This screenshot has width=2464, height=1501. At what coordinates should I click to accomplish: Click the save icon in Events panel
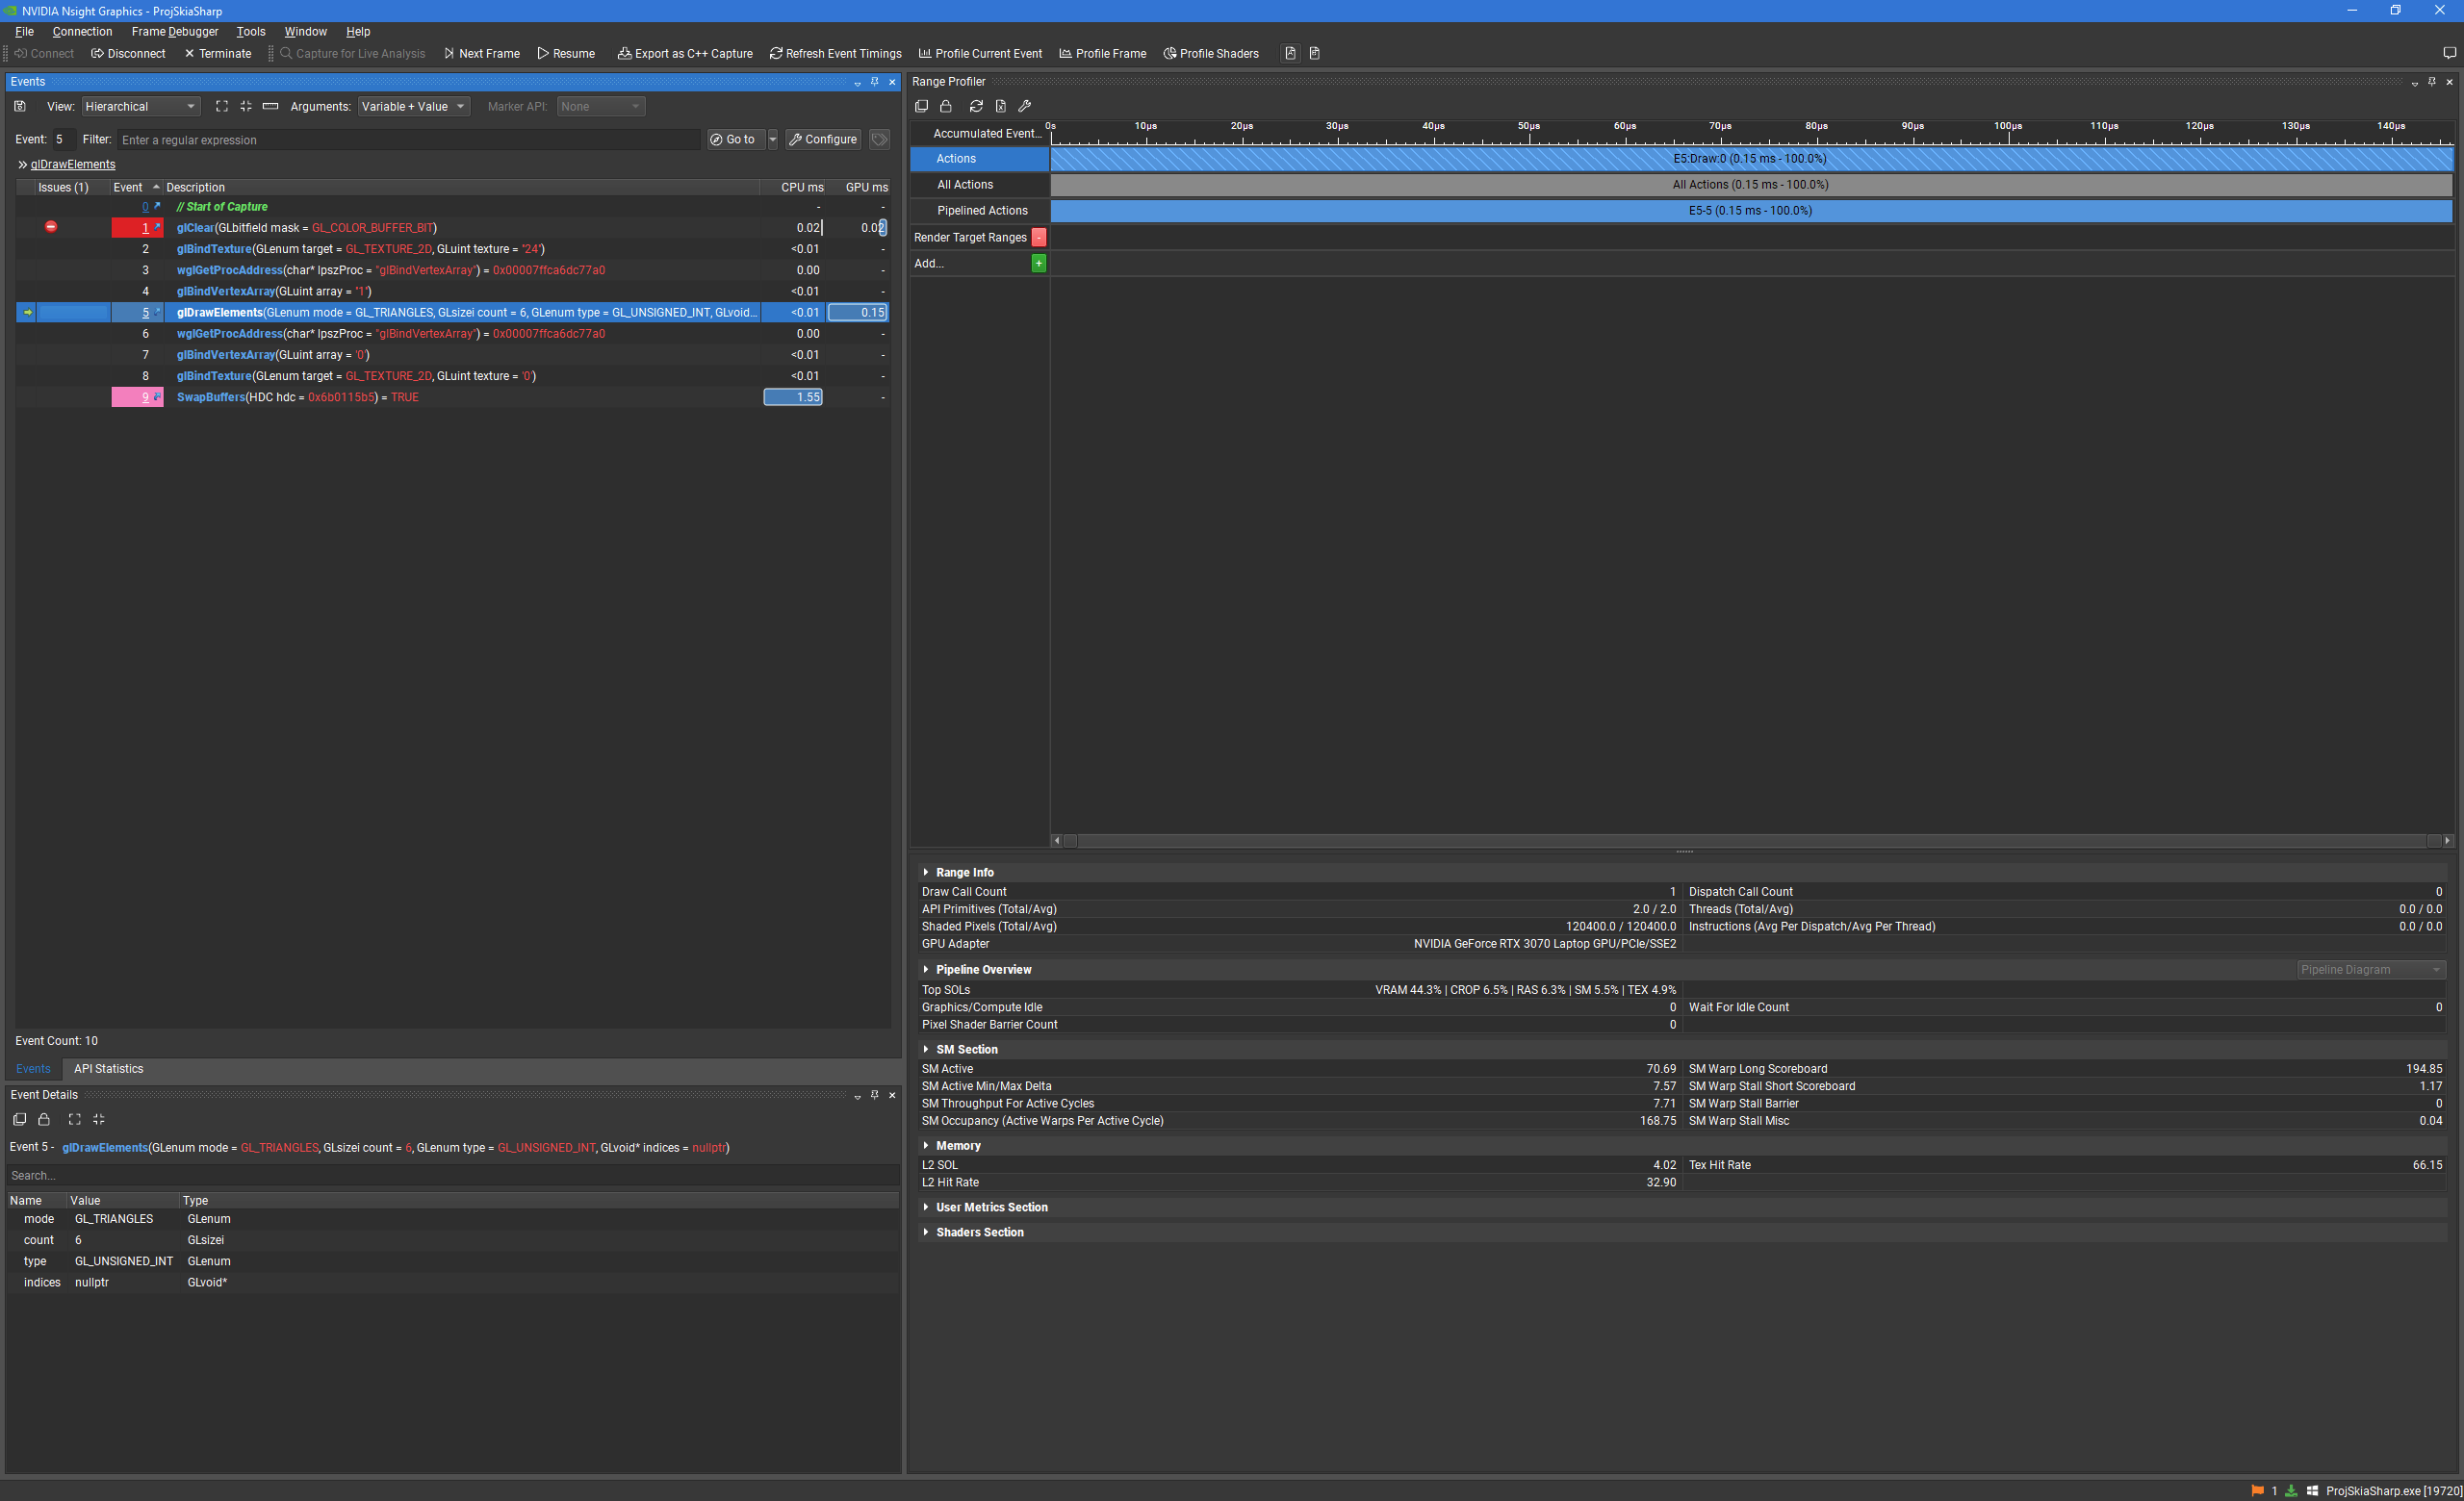click(20, 106)
